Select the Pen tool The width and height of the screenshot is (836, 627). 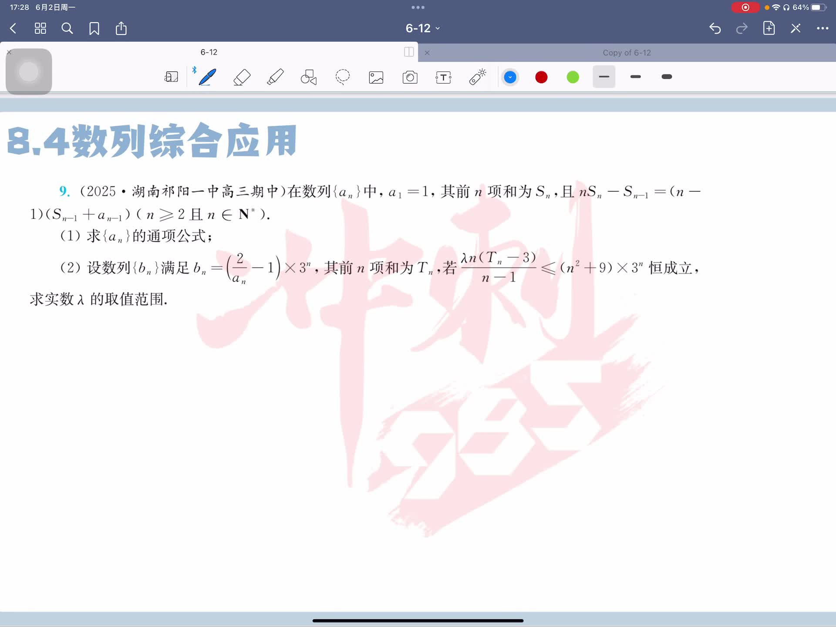(207, 77)
